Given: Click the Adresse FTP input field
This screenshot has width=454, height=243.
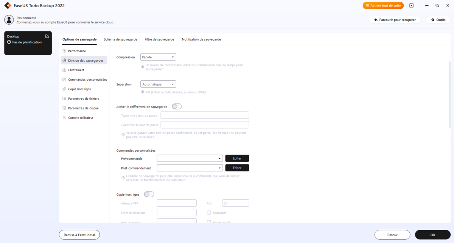Looking at the screenshot, I should coord(177,203).
